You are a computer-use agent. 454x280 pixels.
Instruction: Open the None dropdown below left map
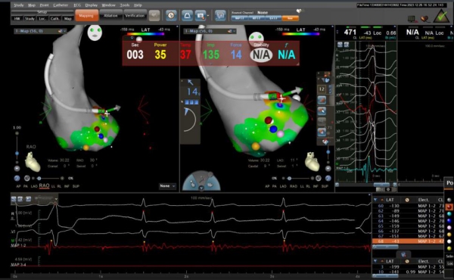168,186
